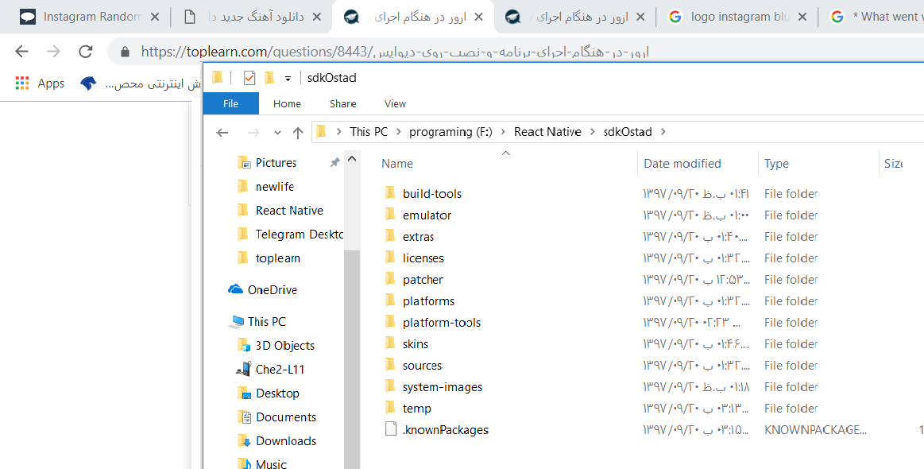924x469 pixels.
Task: Expand the recent locations dropdown arrow
Action: coord(277,133)
